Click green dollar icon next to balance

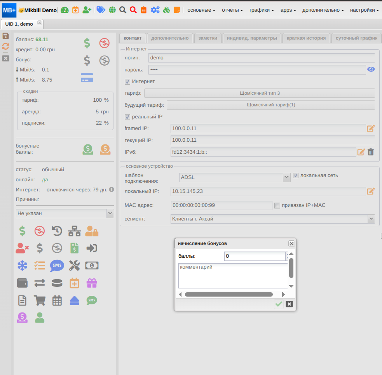click(x=87, y=43)
